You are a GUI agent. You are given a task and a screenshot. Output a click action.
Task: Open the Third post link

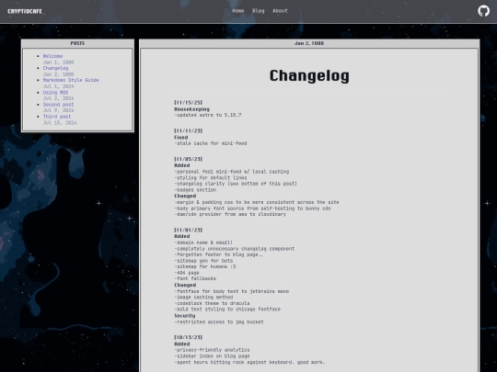[x=57, y=117]
